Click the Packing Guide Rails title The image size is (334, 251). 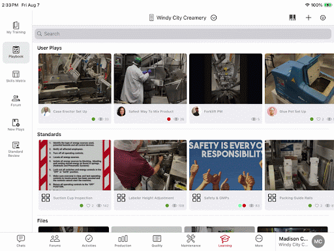tap(296, 198)
